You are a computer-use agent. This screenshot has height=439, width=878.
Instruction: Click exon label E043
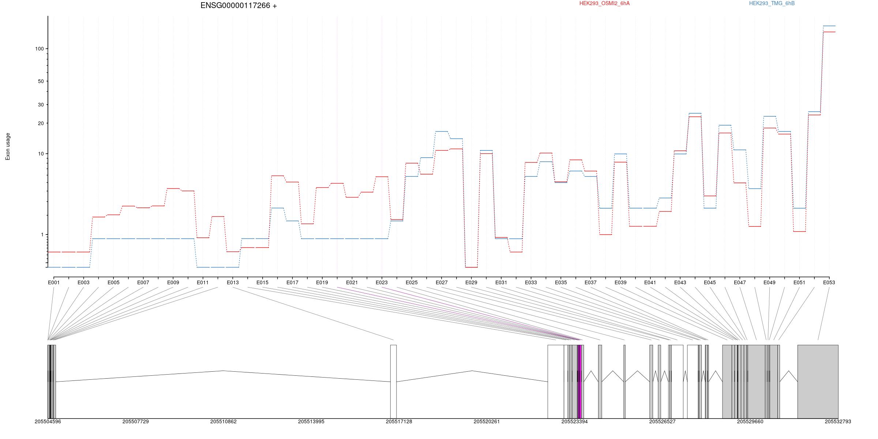pyautogui.click(x=680, y=282)
